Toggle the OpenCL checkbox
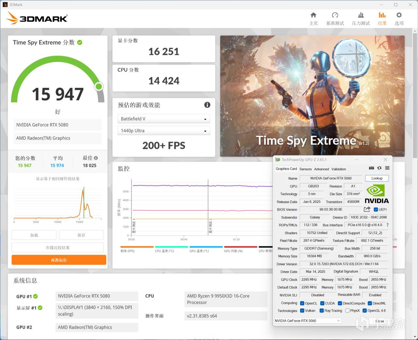The height and width of the screenshot is (340, 418). [302, 303]
